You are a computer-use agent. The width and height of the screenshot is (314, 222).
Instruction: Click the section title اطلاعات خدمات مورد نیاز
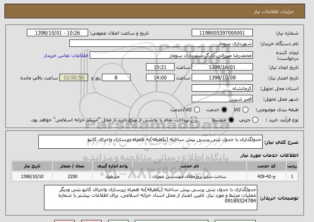[269, 155]
